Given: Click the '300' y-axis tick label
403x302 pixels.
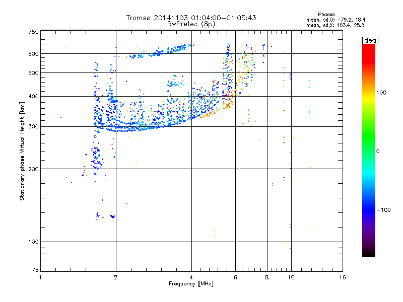Looking at the screenshot, I should 33,127.
